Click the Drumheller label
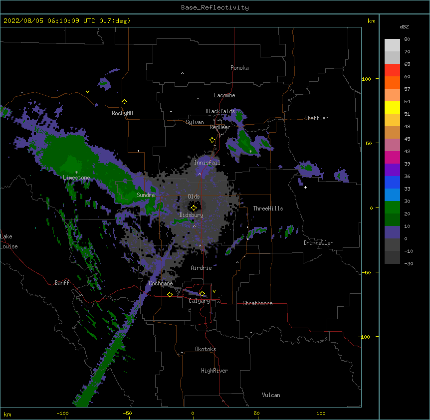This screenshot has height=420, width=430. (x=318, y=243)
